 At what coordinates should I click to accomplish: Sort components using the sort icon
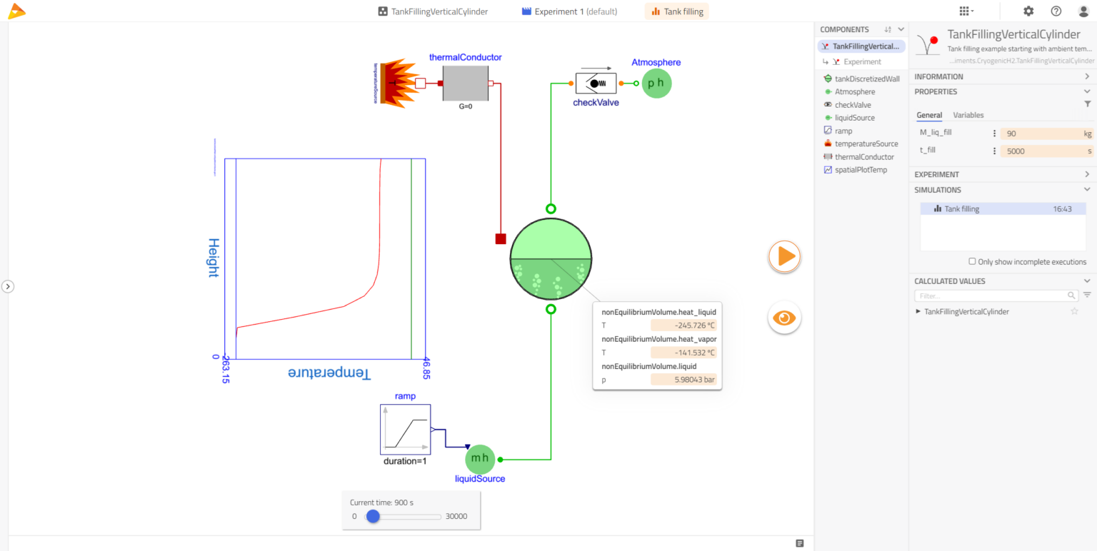pyautogui.click(x=888, y=29)
